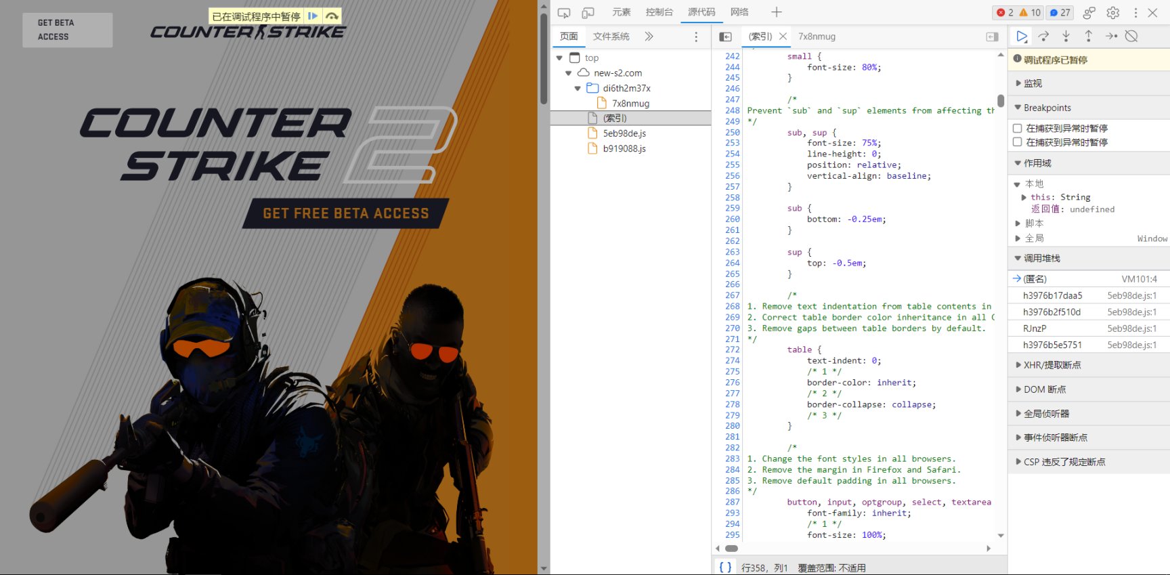
Task: Switch to the 7x8nmug editor tab
Action: pyautogui.click(x=817, y=37)
